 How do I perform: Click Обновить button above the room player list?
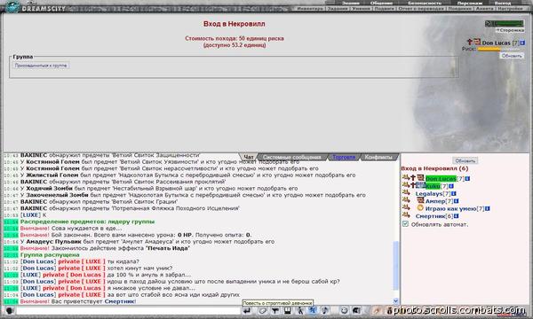465,160
